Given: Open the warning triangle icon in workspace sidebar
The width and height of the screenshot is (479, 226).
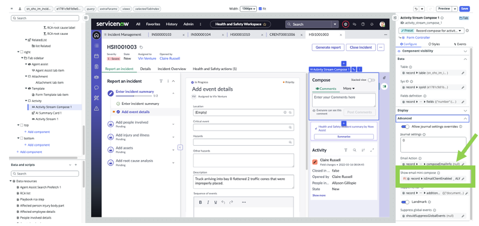Looking at the screenshot, I should 97,109.
